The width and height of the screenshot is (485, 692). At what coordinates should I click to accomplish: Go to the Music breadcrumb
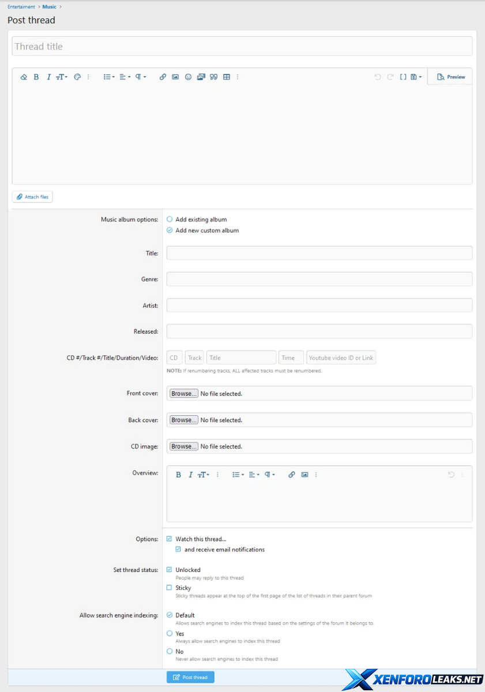click(49, 7)
